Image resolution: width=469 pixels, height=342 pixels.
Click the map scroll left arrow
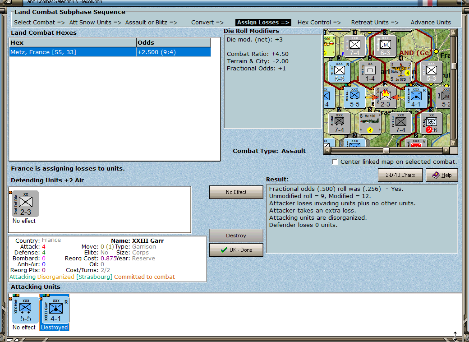point(327,150)
